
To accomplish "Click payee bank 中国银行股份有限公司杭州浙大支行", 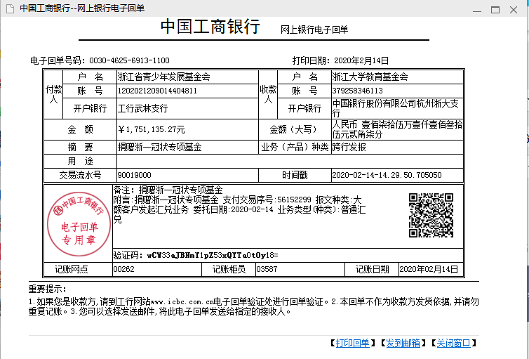I will [x=396, y=108].
